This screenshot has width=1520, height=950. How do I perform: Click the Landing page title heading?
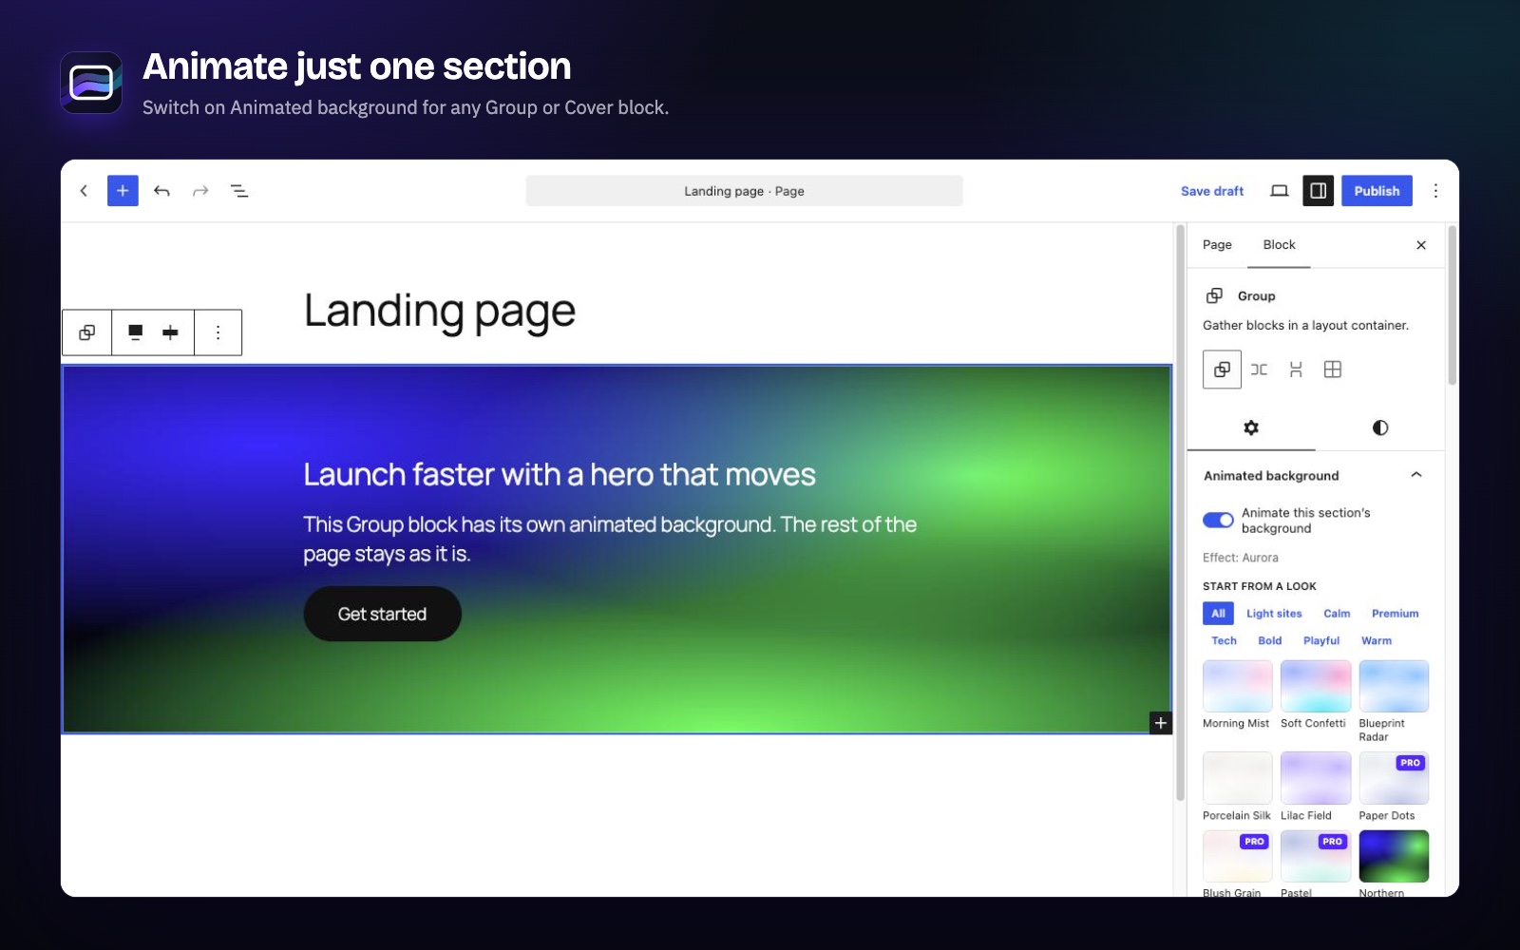(440, 312)
